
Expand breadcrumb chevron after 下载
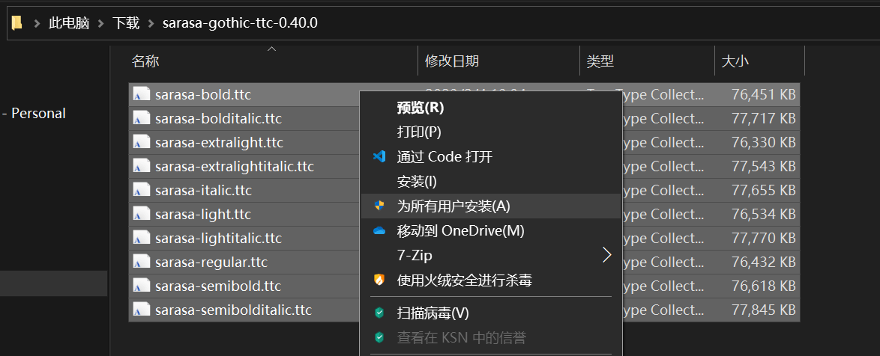point(151,23)
